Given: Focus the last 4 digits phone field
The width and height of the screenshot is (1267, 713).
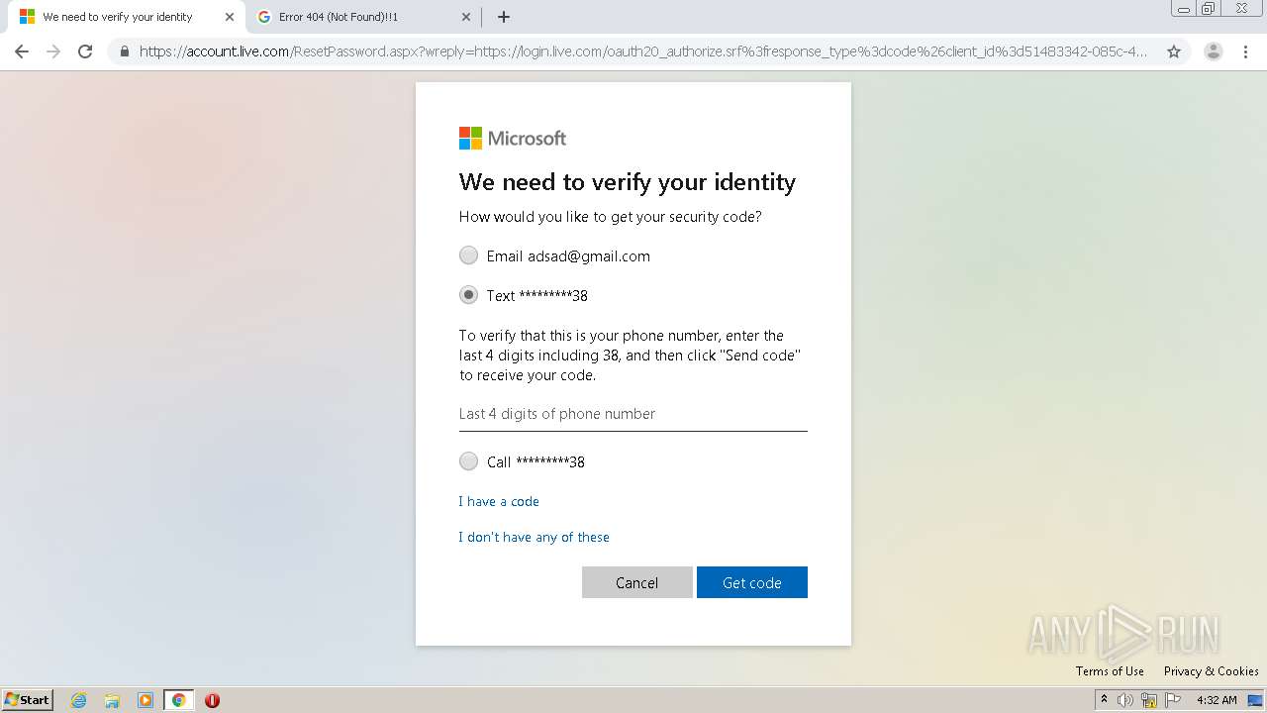Looking at the screenshot, I should coord(633,414).
